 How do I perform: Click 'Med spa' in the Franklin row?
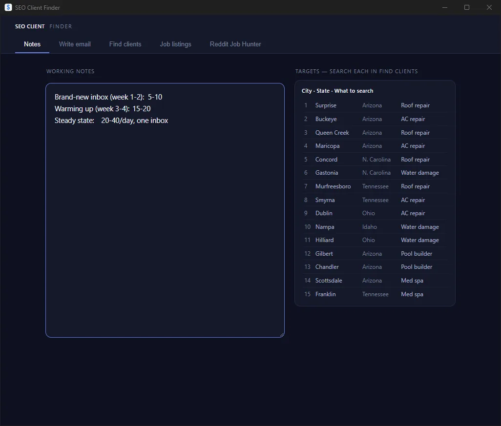point(412,294)
